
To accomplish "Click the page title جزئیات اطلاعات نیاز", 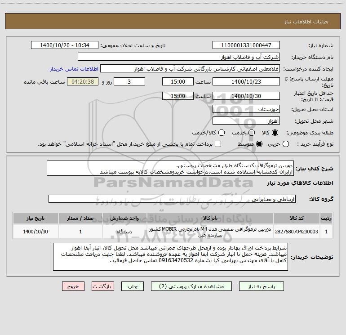I will pos(306,22).
